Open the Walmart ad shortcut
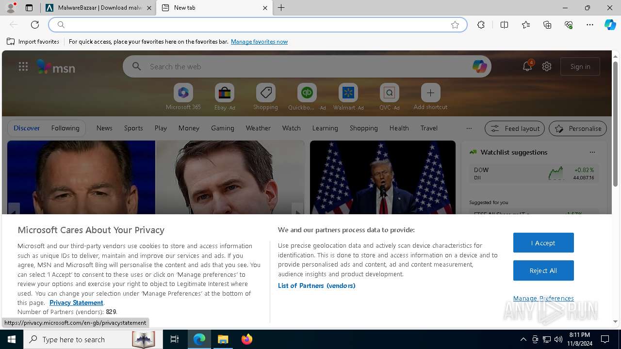This screenshot has height=349, width=621. click(348, 97)
